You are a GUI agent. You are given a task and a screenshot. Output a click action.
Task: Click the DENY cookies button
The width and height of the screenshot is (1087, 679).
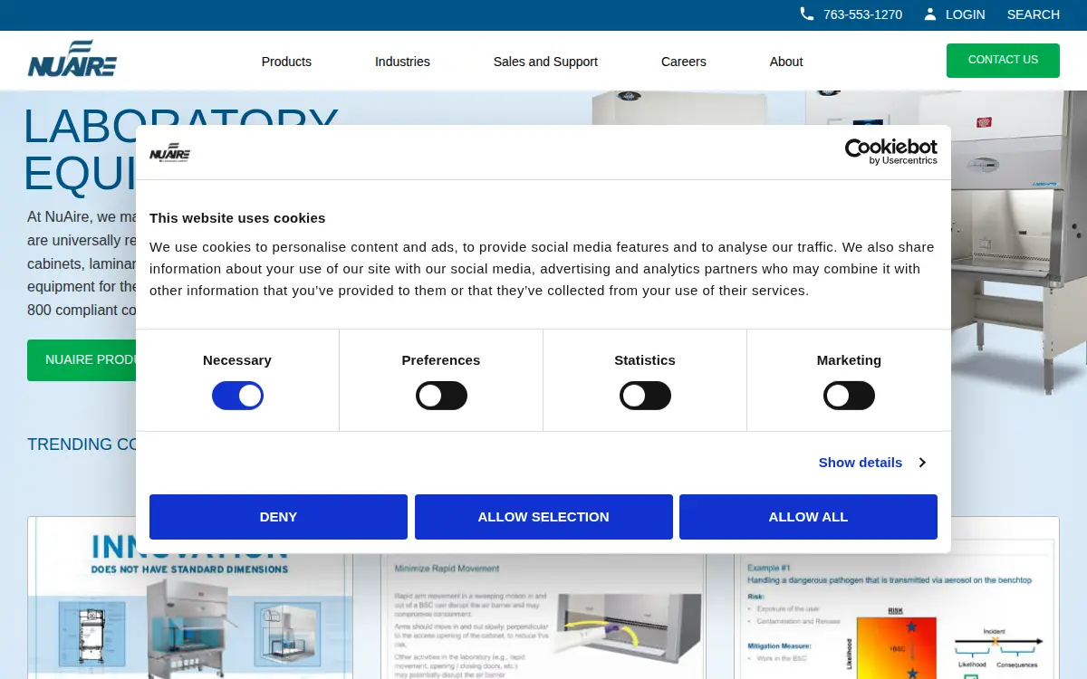coord(278,517)
